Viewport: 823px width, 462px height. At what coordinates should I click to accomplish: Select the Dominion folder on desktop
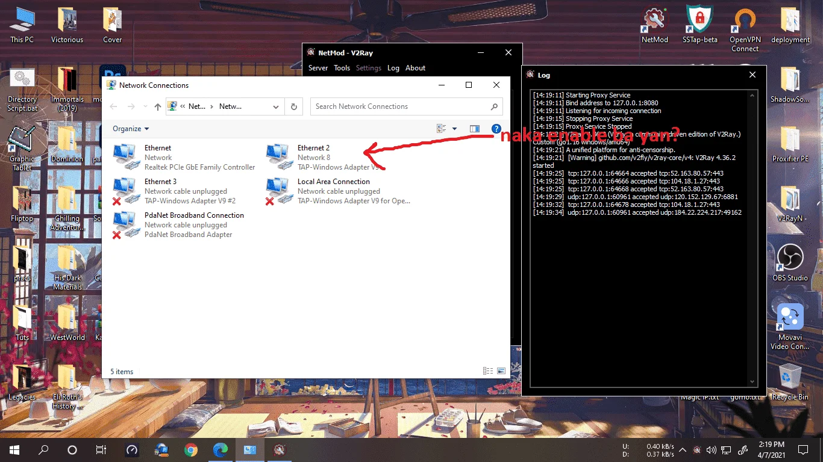coord(67,144)
